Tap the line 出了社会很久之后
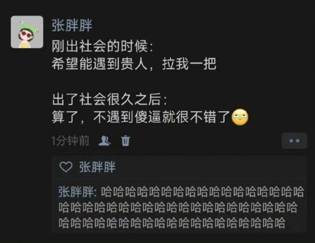Screen dimensions: 315x243 [x=109, y=99]
